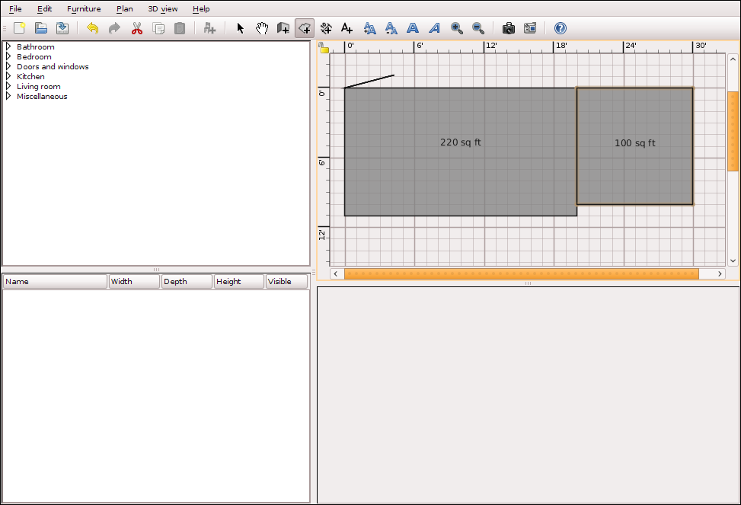Open help with question mark icon

point(561,28)
